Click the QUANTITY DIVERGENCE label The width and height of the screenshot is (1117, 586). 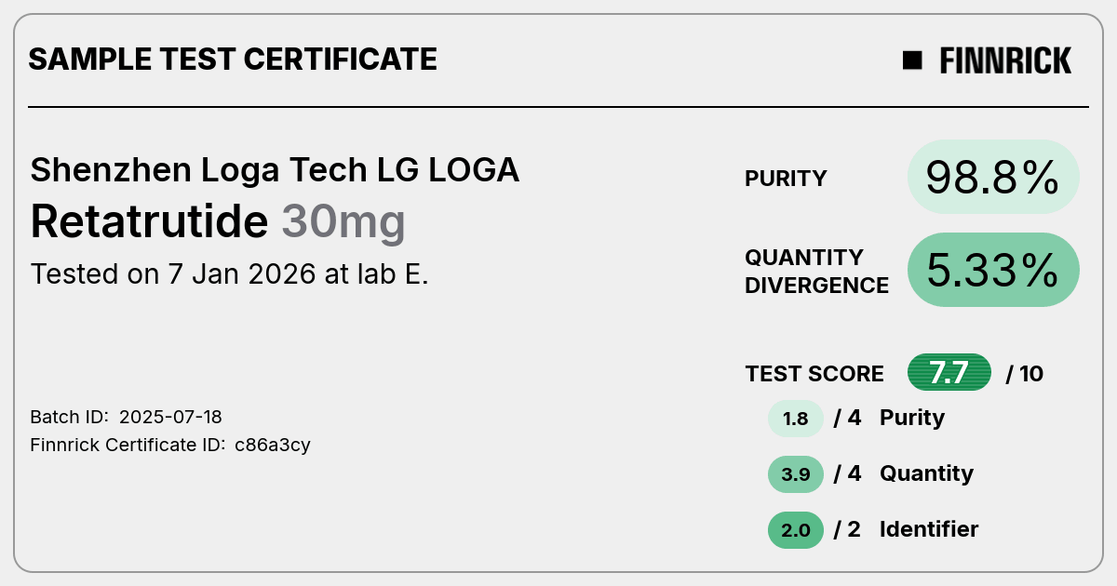(816, 271)
